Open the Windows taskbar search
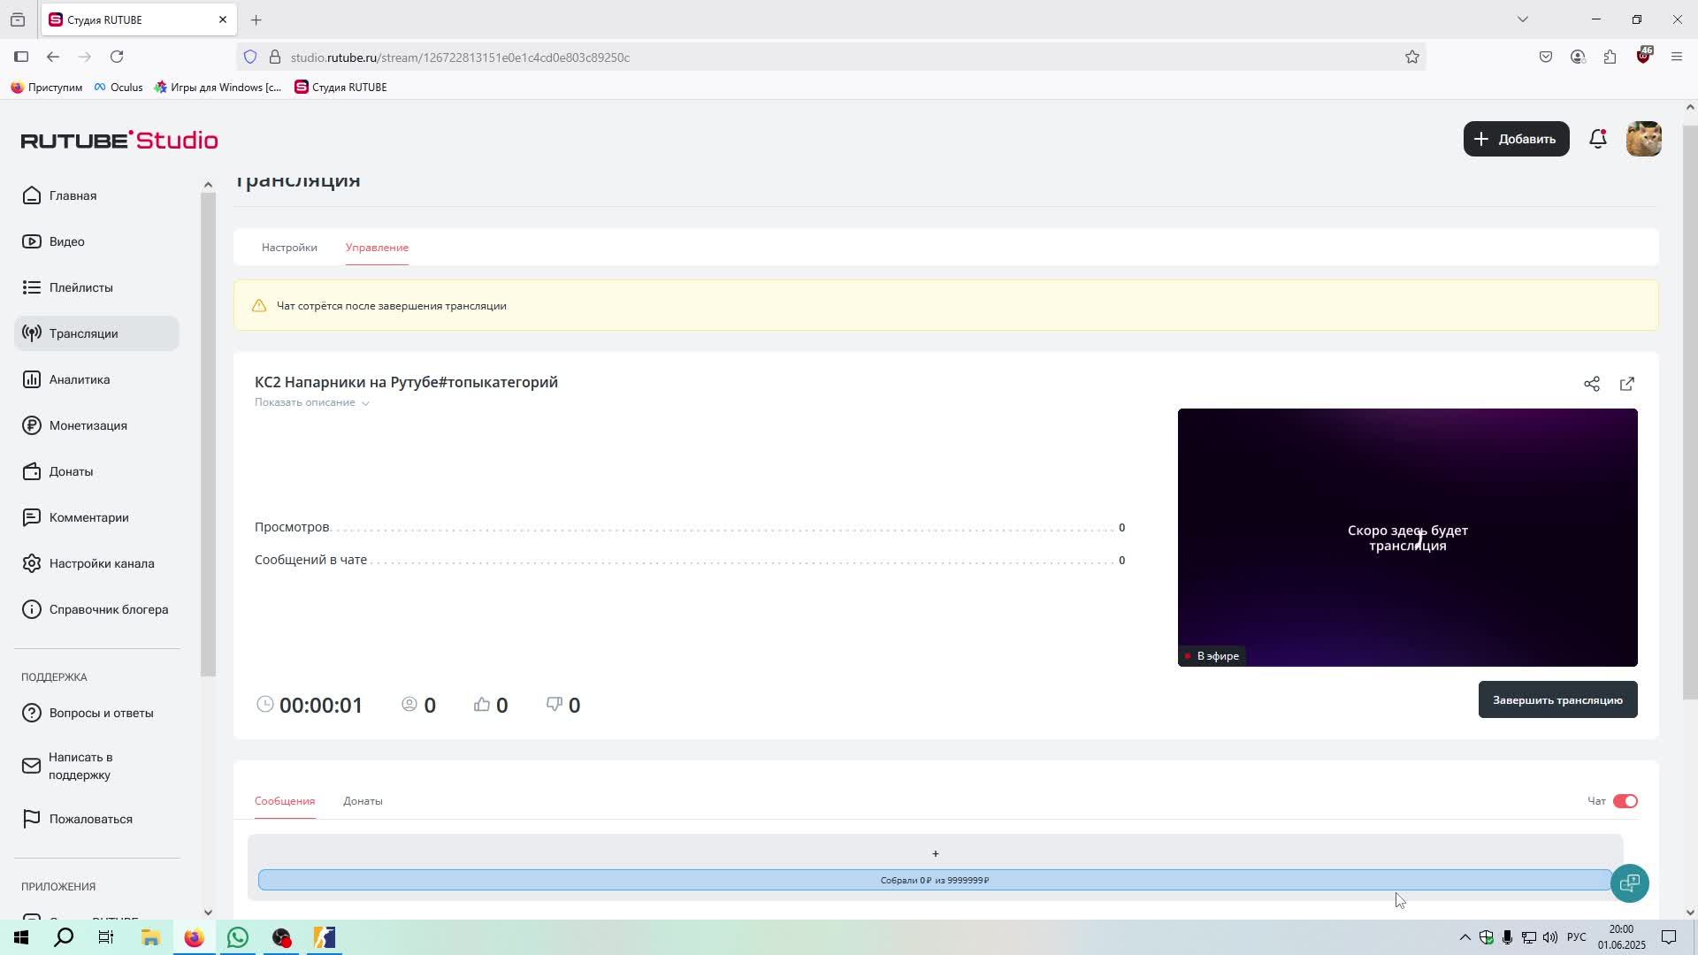 click(x=64, y=937)
